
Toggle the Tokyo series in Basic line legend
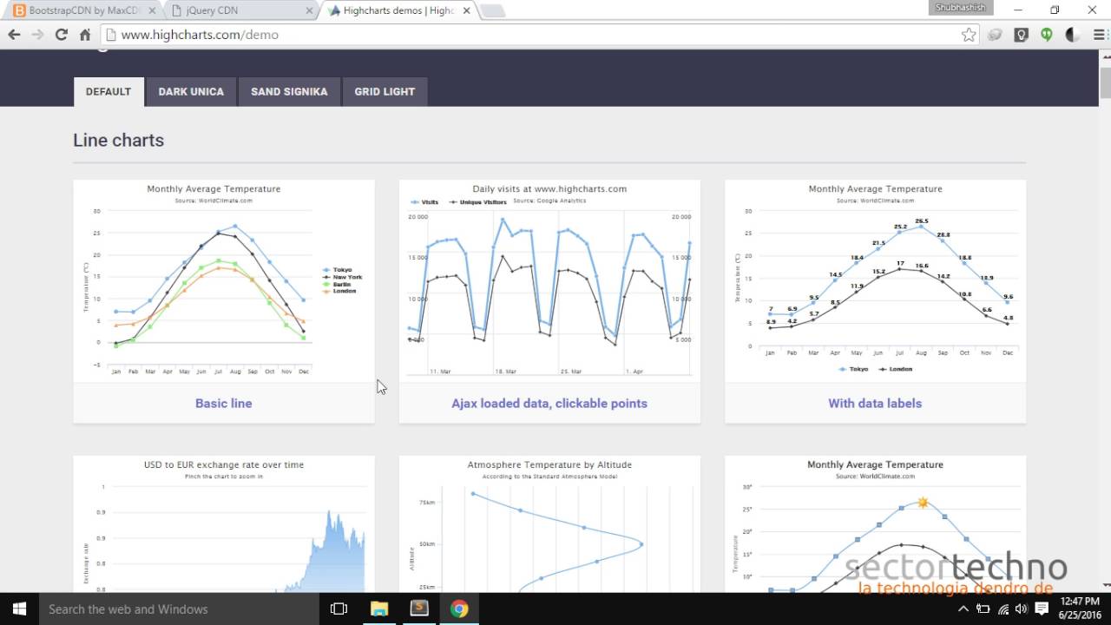click(339, 270)
